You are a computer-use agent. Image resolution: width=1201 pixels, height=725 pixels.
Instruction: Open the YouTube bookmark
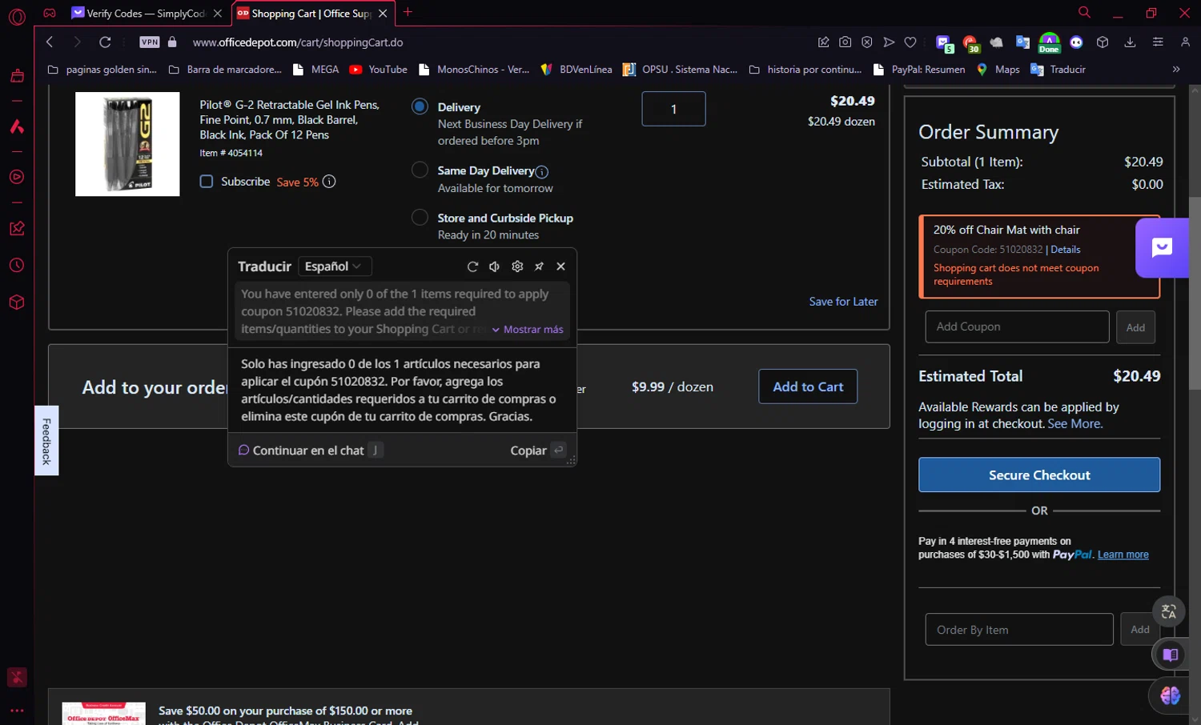point(378,70)
